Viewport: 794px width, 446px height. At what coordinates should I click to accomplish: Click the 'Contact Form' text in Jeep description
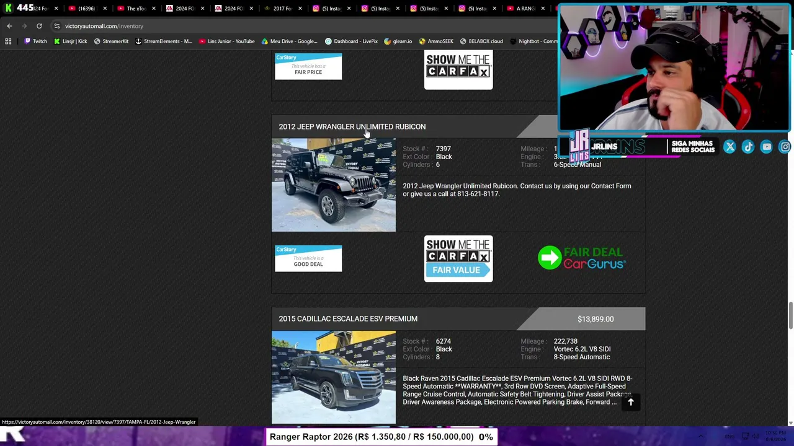tap(611, 186)
